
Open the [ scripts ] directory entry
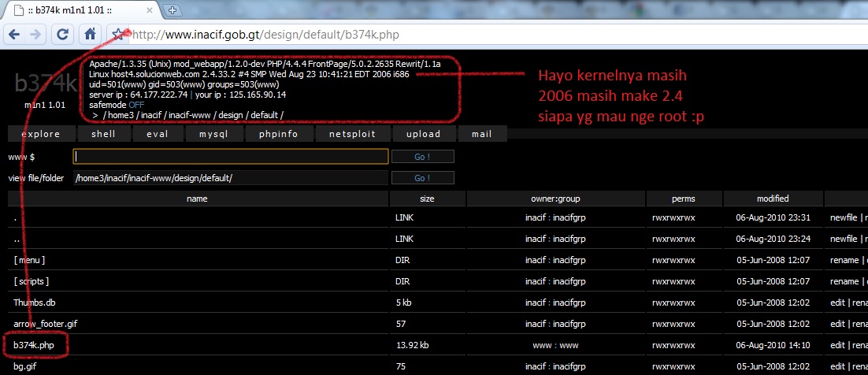click(32, 281)
